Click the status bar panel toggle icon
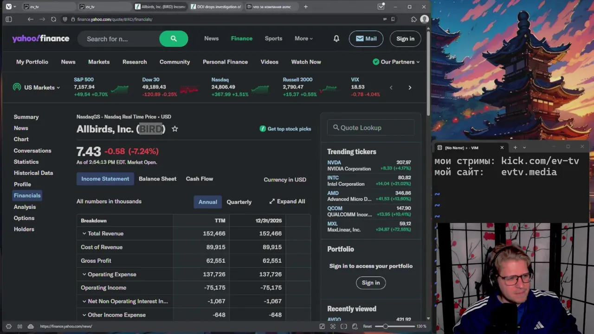Screen dimensions: 594x334 pyautogui.click(x=19, y=326)
